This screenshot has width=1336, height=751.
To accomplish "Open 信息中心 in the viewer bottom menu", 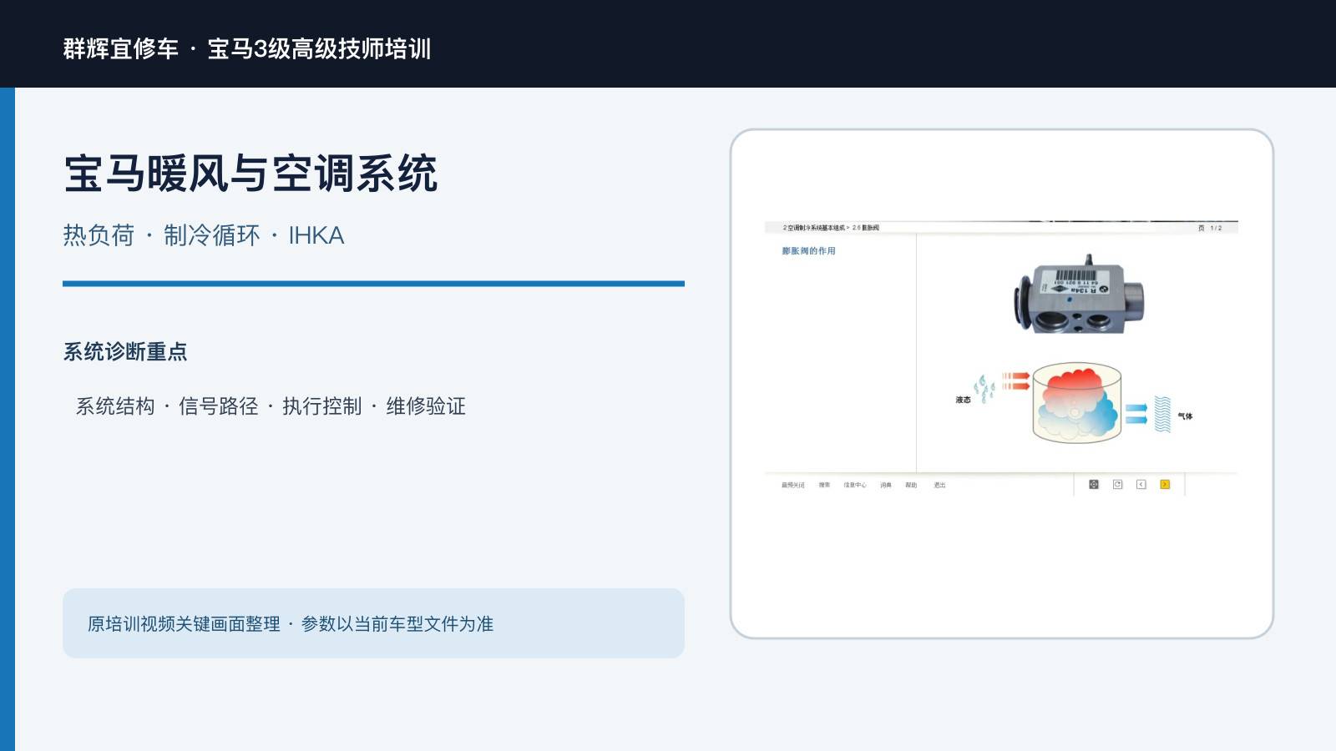I will click(x=855, y=485).
